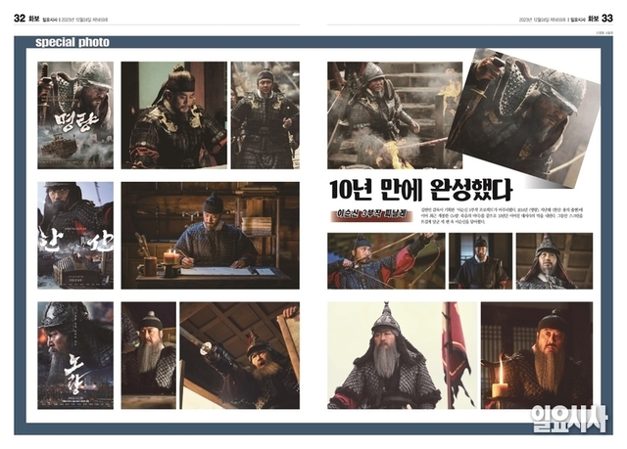The width and height of the screenshot is (627, 449).
Task: Click the article body paragraph beside the subheading
Action: (502, 215)
